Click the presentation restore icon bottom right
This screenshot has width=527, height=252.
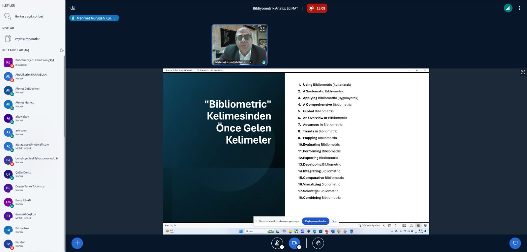(515, 243)
